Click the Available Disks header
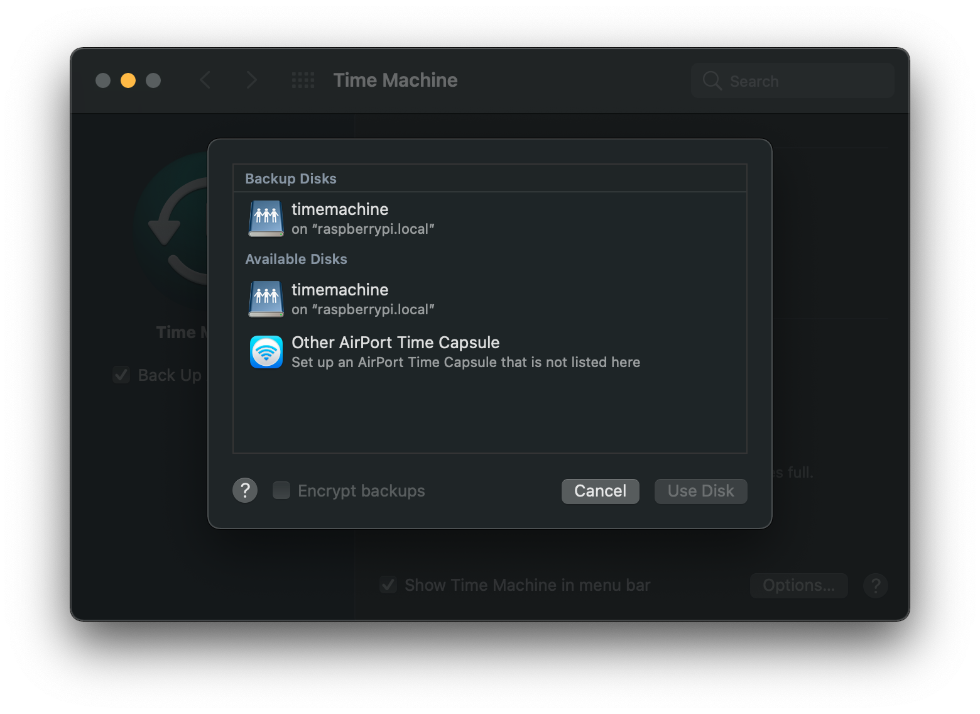 (296, 259)
